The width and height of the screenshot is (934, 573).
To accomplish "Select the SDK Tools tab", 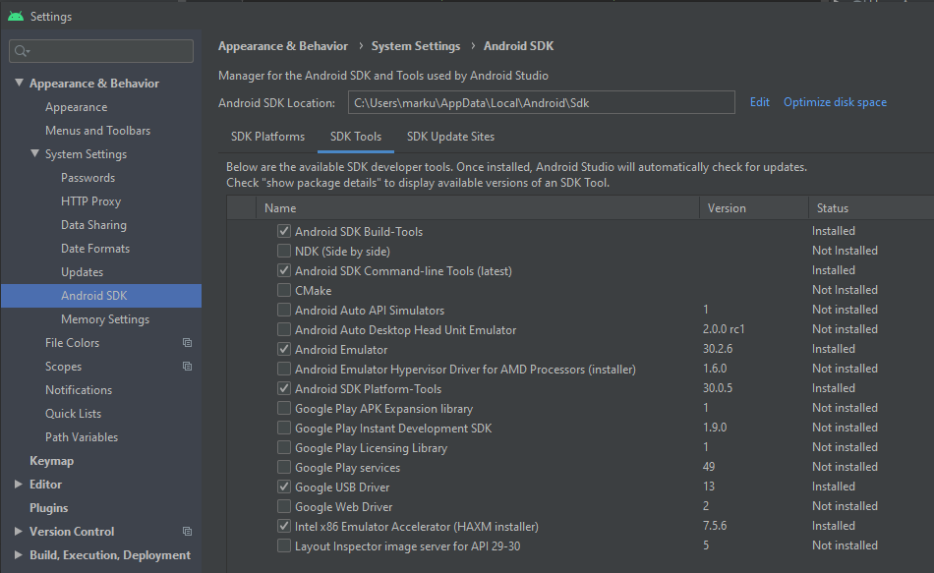I will point(356,137).
